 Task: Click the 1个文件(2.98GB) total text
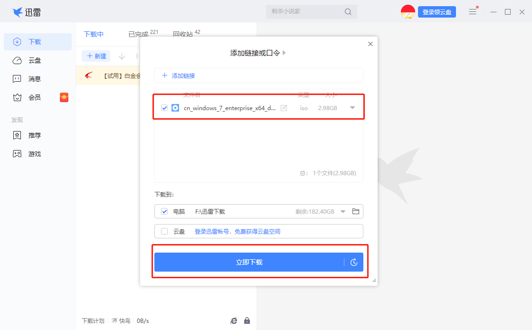(334, 173)
